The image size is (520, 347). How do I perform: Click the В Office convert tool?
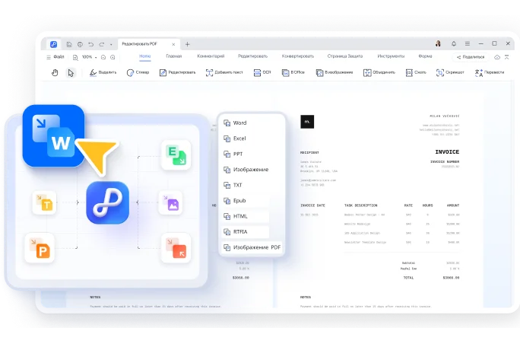293,72
